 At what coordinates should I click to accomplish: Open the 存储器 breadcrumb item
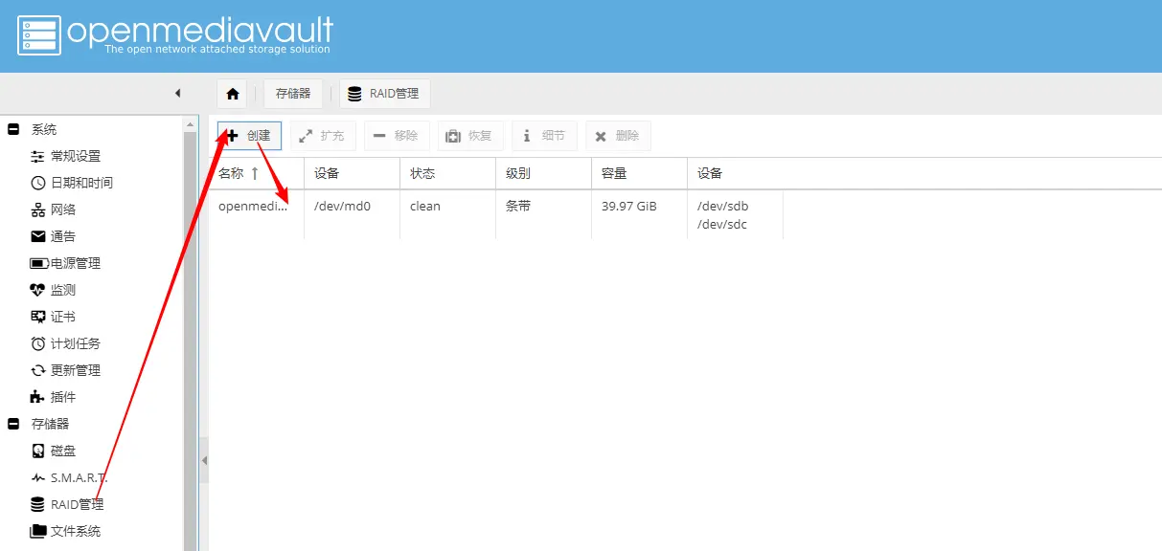point(293,94)
